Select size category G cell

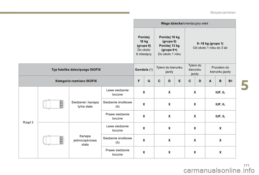click(x=149, y=81)
